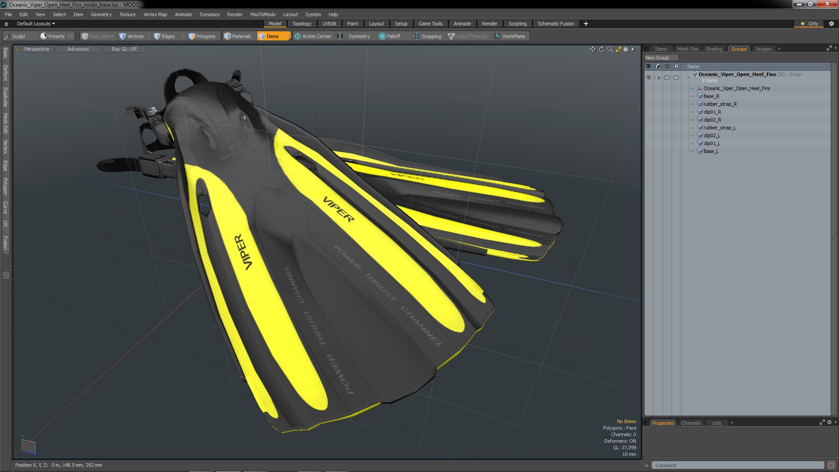This screenshot has width=839, height=472.
Task: Click the command line prompt arrow
Action: pos(647,465)
